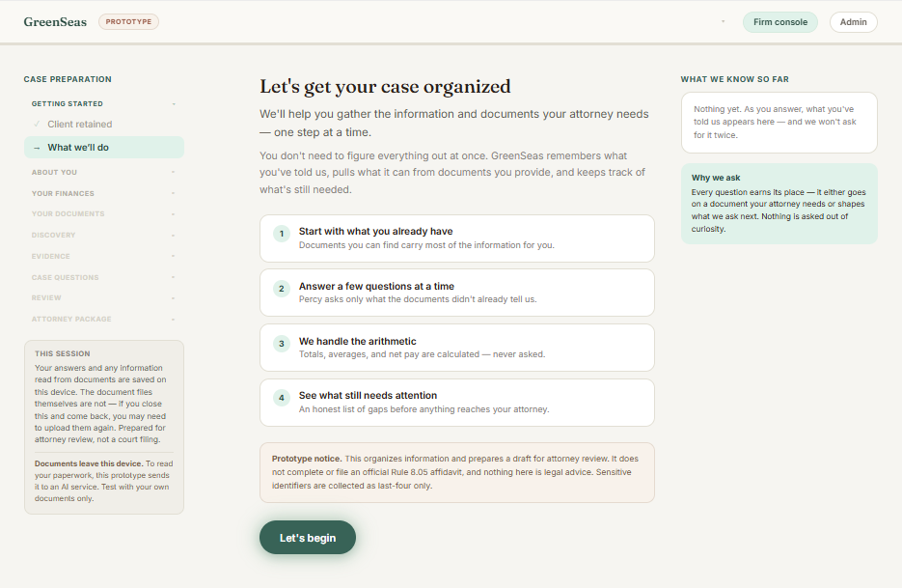Click the See what still needs attention heading
This screenshot has width=902, height=588.
pos(368,396)
